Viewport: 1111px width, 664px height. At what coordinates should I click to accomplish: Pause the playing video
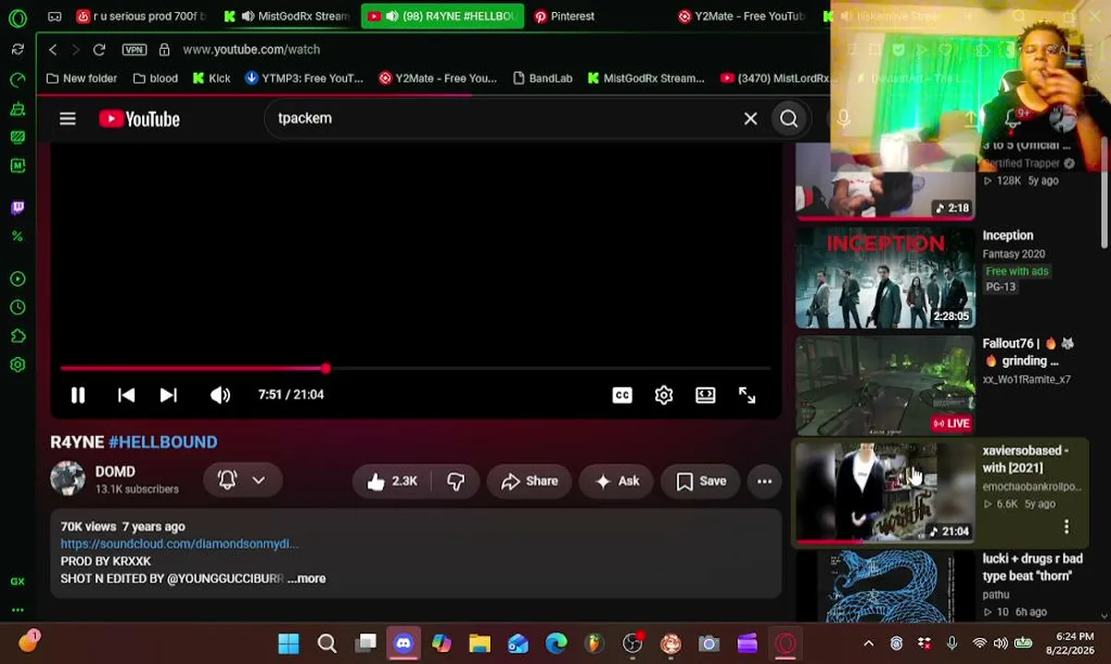coord(78,395)
